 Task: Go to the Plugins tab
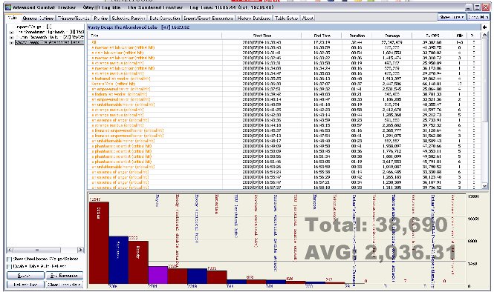pyautogui.click(x=101, y=19)
